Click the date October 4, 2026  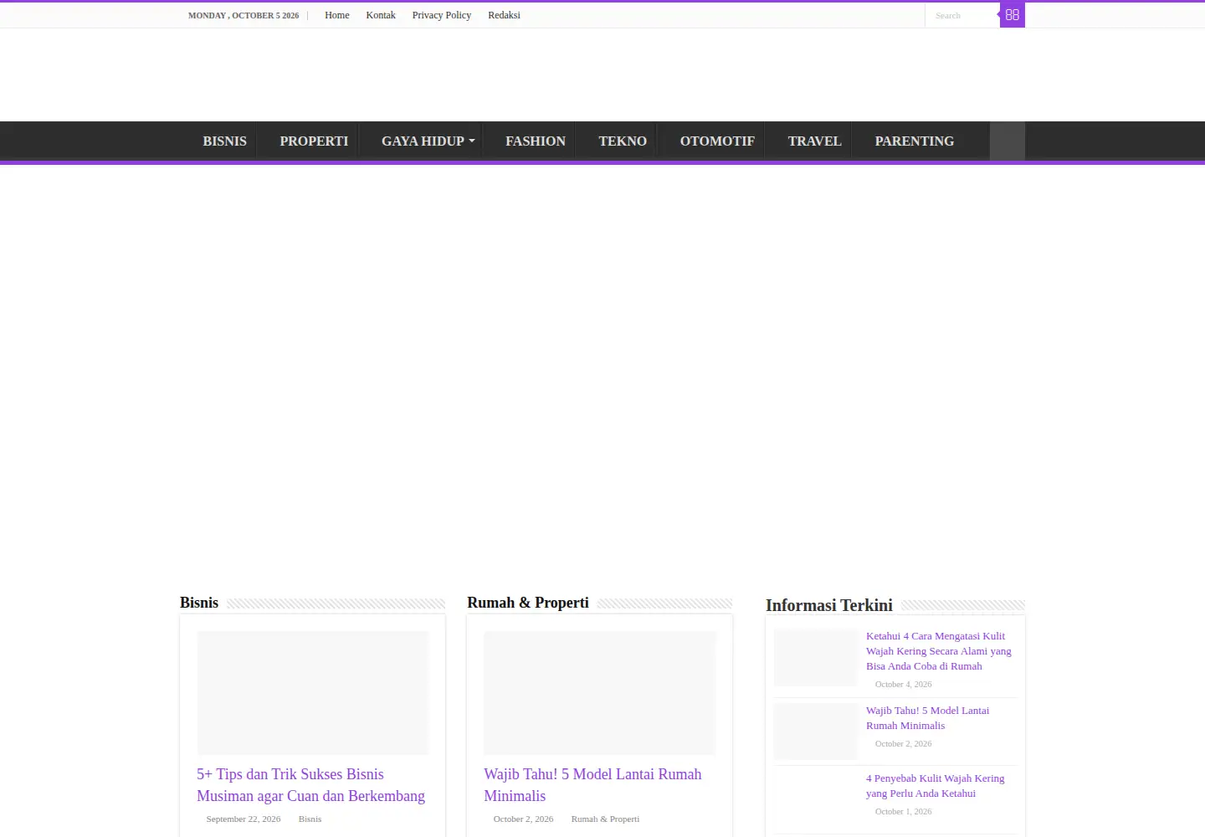coord(903,684)
